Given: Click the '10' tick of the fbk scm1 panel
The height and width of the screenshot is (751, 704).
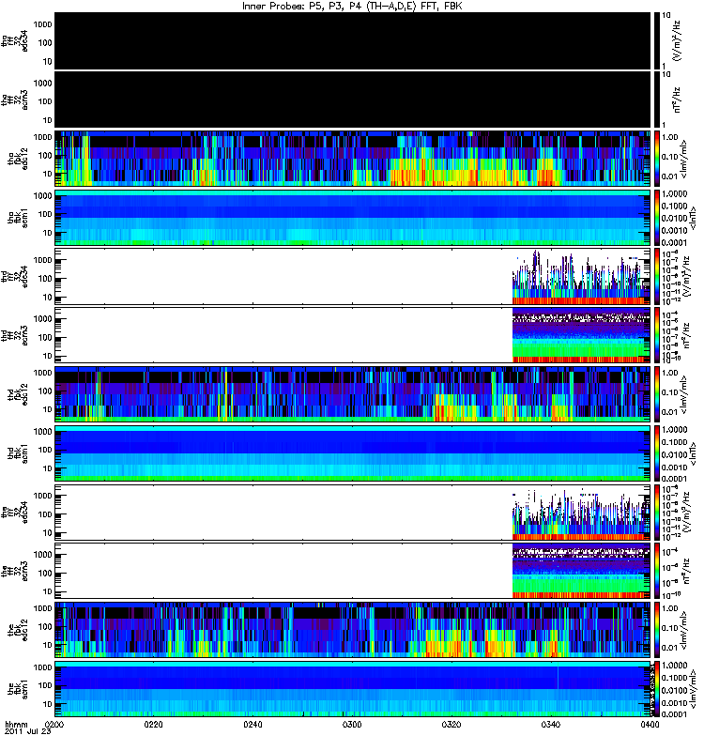Looking at the screenshot, I should (x=47, y=704).
